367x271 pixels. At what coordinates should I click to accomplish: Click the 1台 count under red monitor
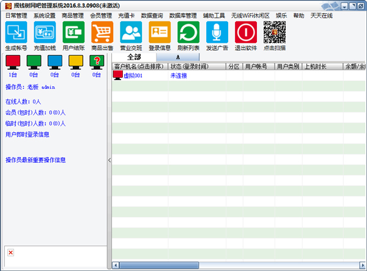click(13, 75)
